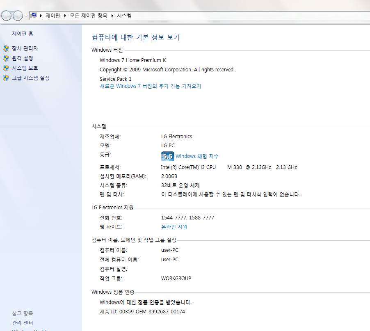
Task: Click the Forward navigation arrow button
Action: (18, 16)
